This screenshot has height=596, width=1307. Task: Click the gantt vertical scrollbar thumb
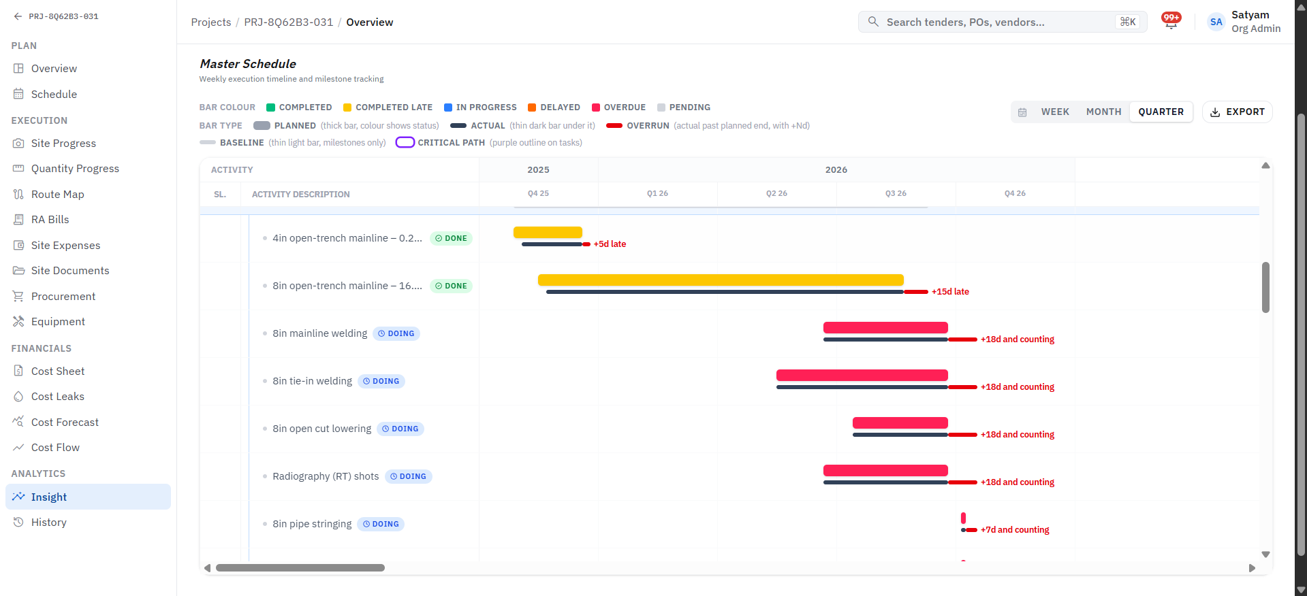(x=1265, y=287)
